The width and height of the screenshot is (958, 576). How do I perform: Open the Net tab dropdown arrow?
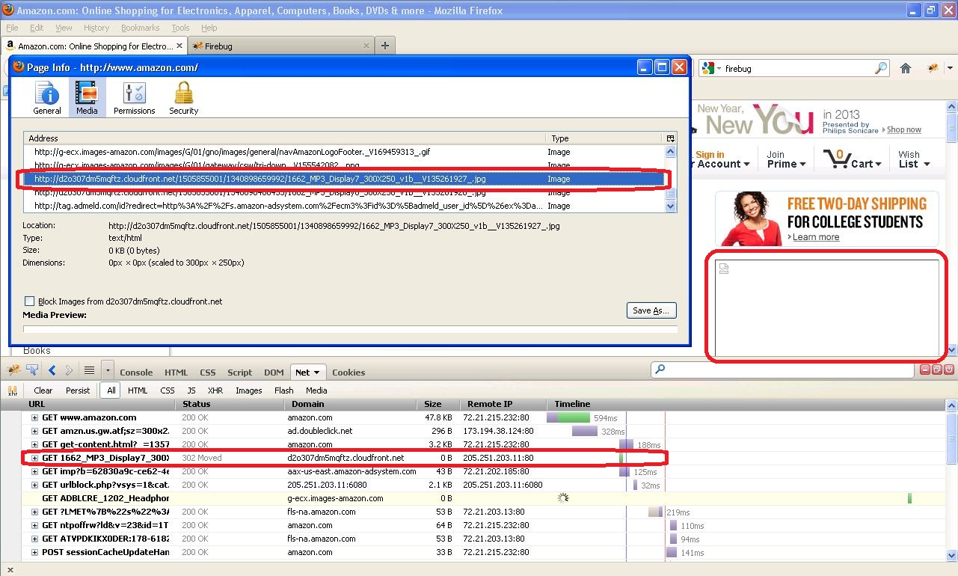tap(316, 373)
